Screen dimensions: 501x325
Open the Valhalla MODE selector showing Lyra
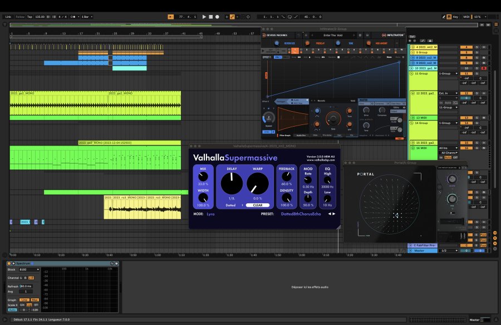pyautogui.click(x=210, y=214)
